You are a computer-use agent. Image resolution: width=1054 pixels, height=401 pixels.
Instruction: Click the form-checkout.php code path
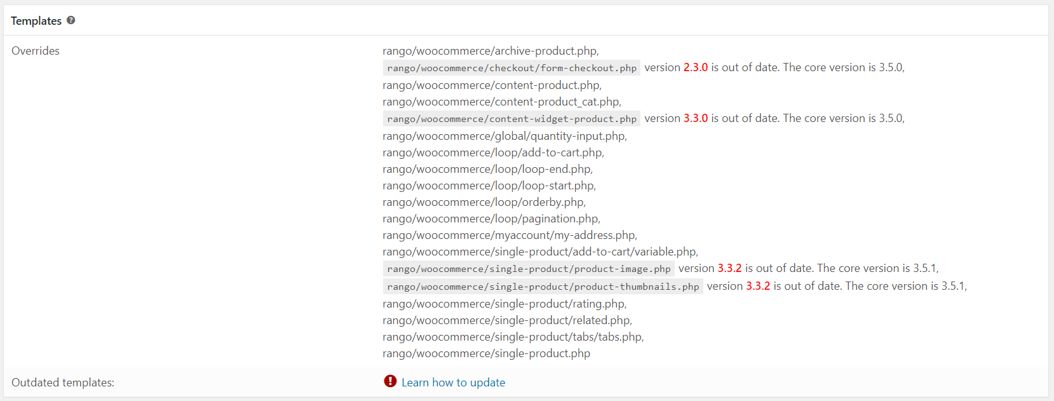pyautogui.click(x=511, y=68)
